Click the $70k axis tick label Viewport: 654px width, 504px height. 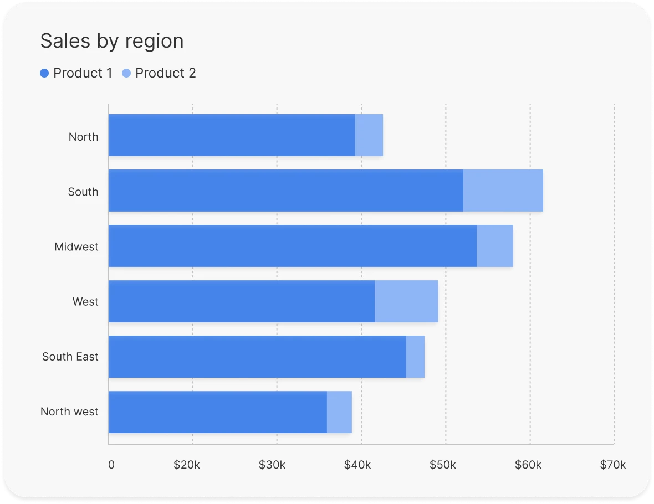click(x=612, y=465)
